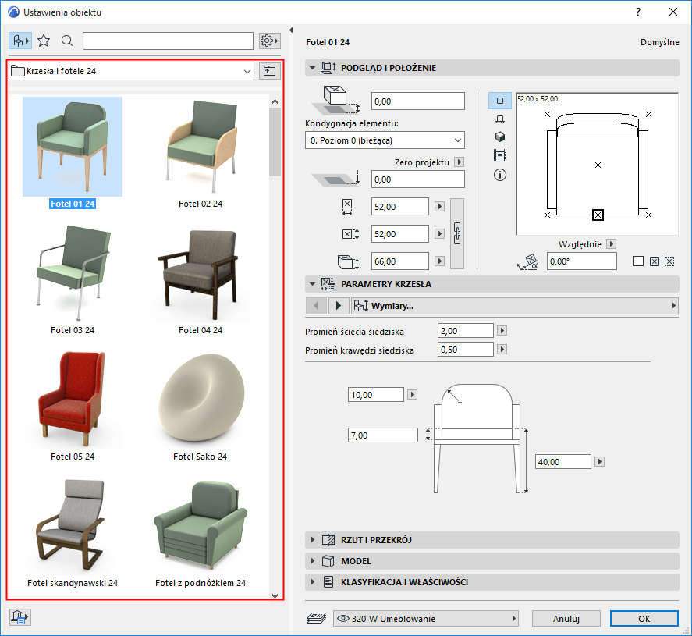Go up one folder level
692x636 pixels.
(x=269, y=71)
